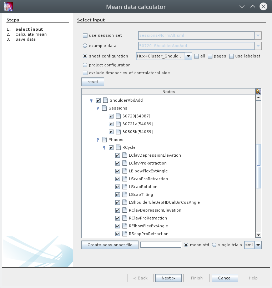Click the file icon next to LScapRotation
This screenshot has height=288, width=272.
coord(125,187)
